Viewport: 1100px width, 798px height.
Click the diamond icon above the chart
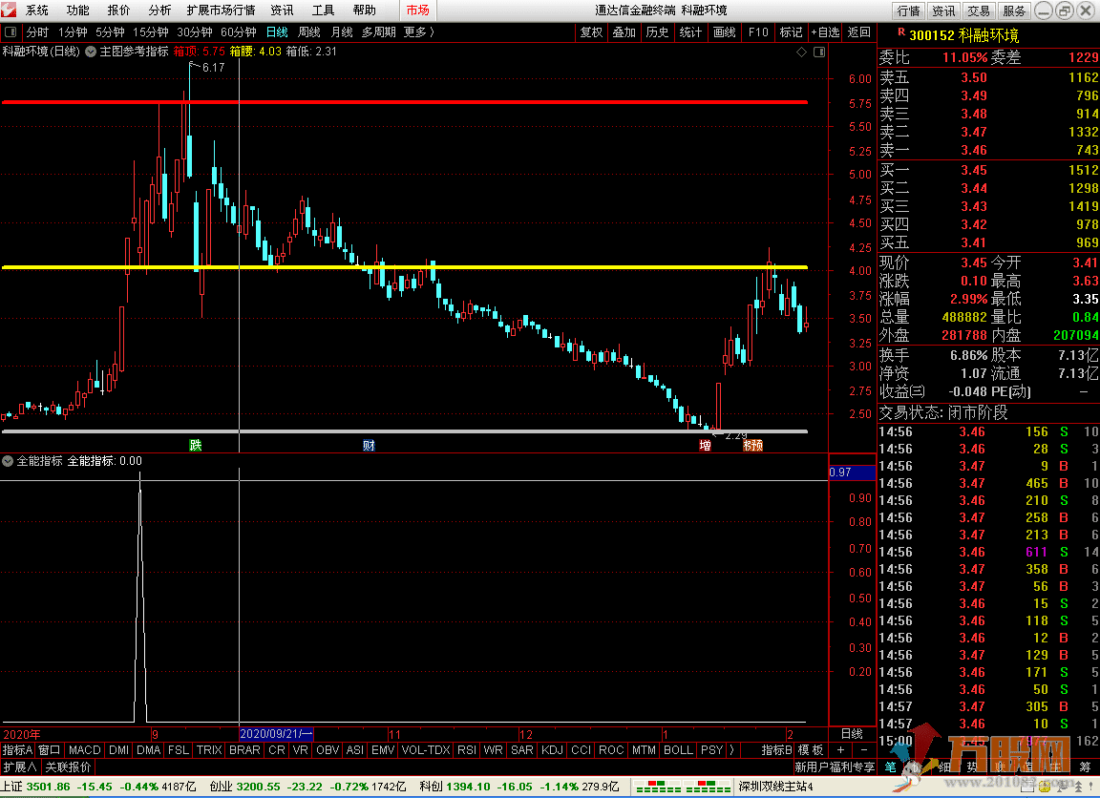[x=802, y=52]
